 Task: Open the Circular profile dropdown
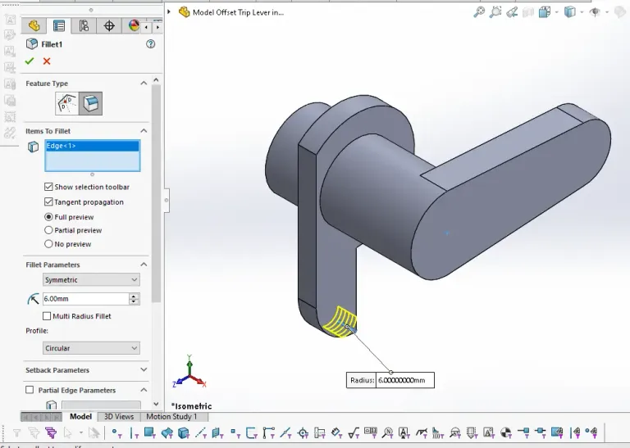tap(91, 348)
